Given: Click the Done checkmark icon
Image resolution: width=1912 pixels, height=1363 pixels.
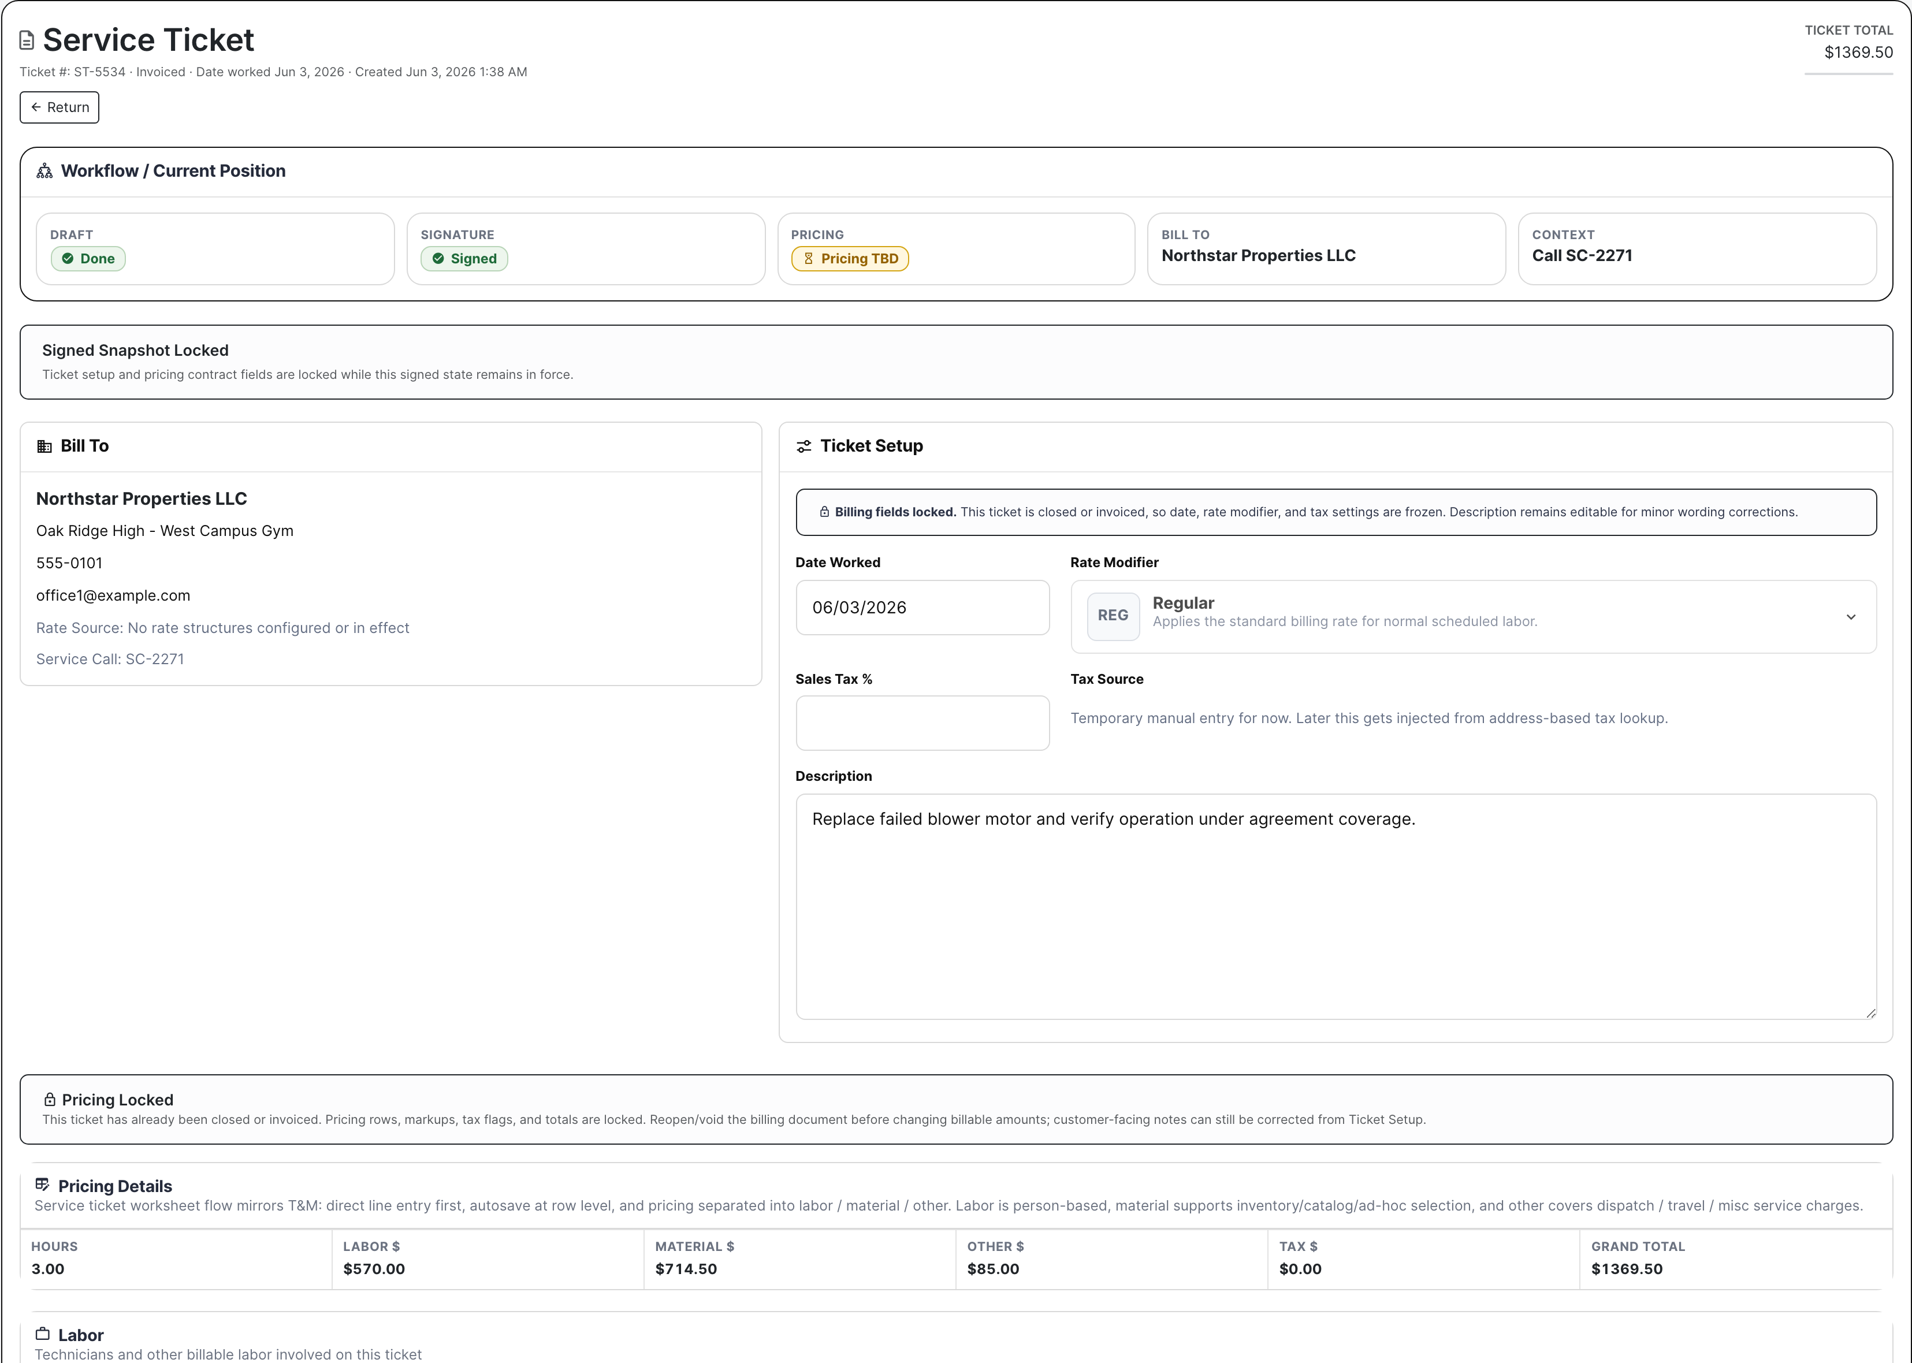Looking at the screenshot, I should pos(68,259).
